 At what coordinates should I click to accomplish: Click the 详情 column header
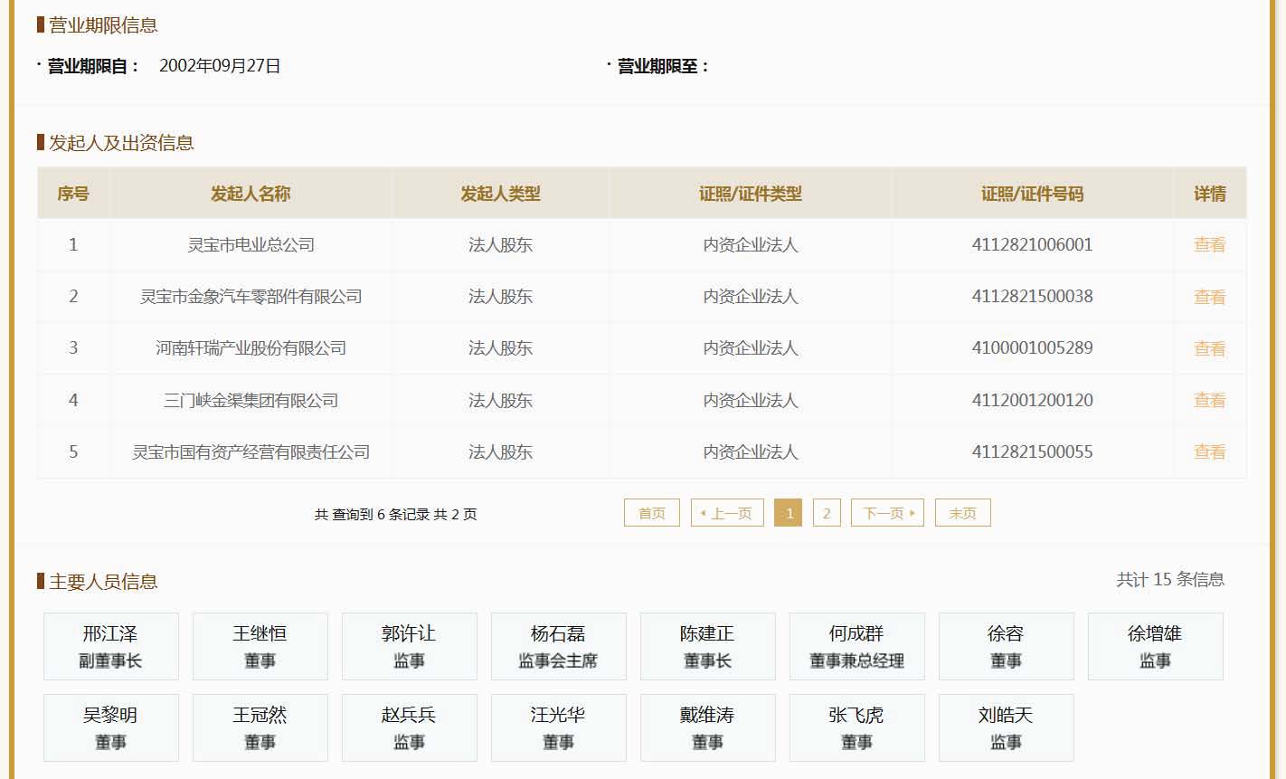pos(1210,194)
